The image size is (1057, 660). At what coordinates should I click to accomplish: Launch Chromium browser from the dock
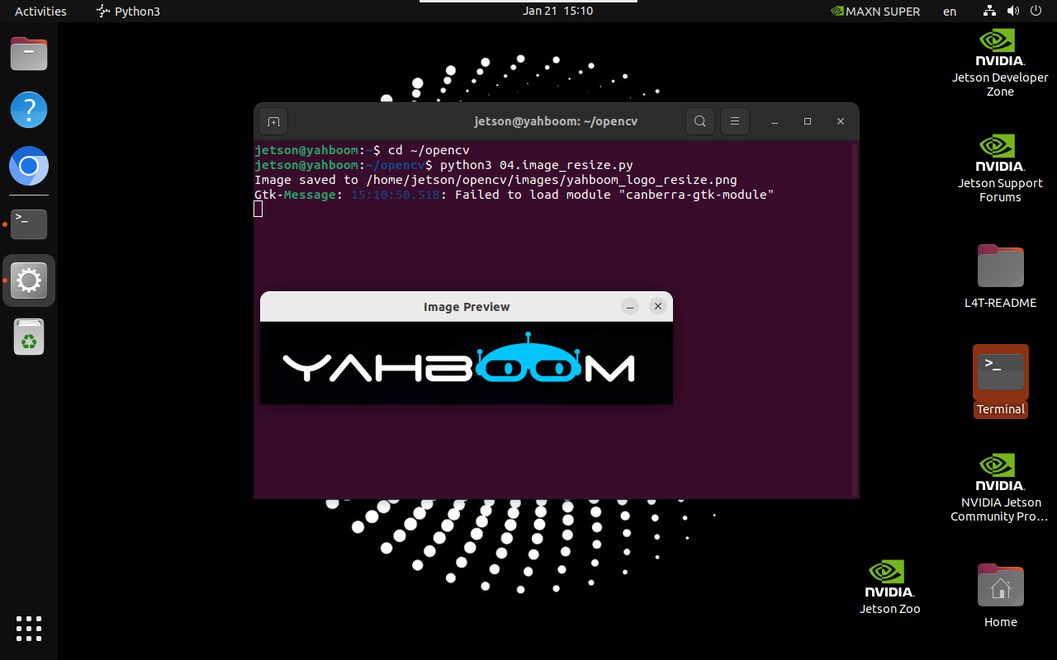coord(29,167)
